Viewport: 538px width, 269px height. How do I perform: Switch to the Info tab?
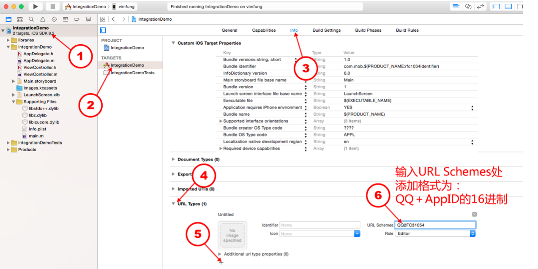click(x=294, y=30)
